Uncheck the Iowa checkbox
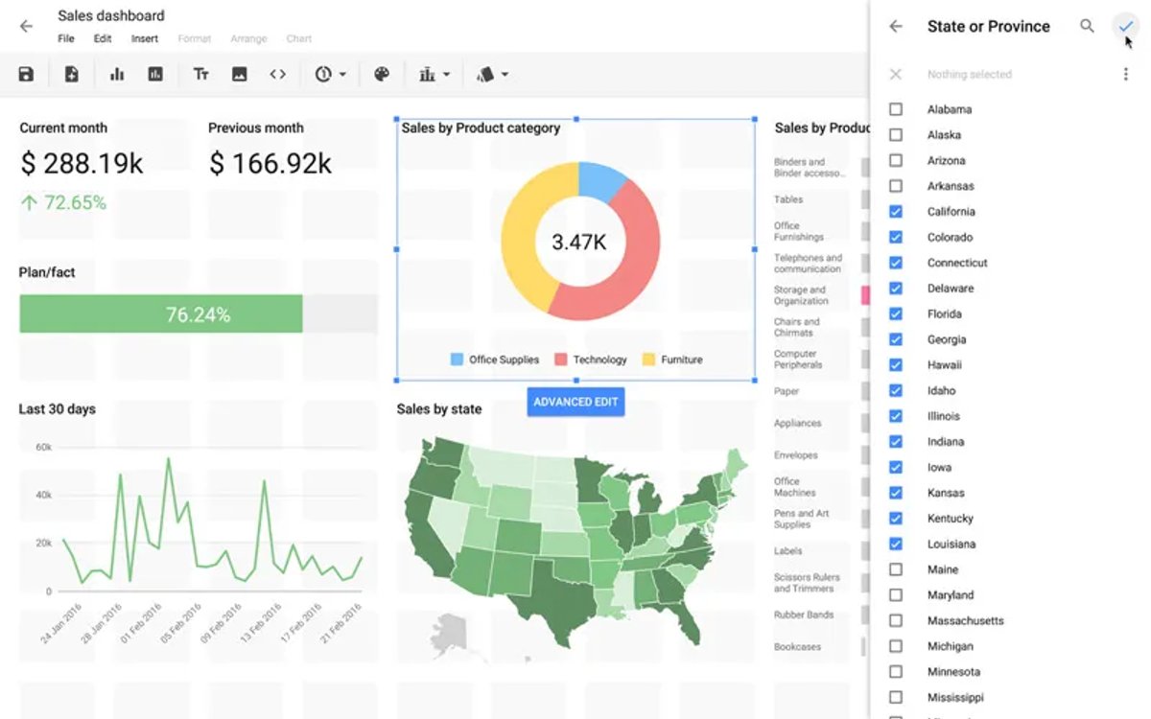1151x719 pixels. tap(896, 467)
